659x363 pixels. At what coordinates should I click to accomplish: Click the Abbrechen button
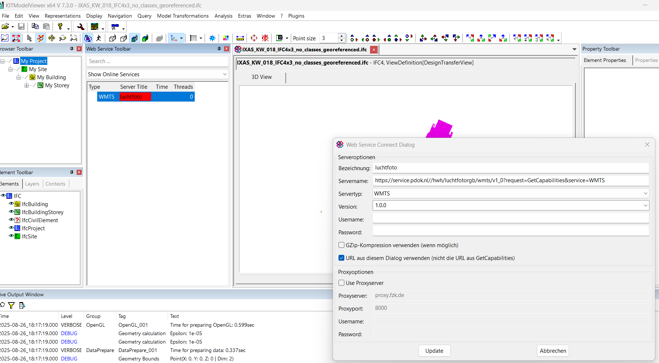coord(553,351)
